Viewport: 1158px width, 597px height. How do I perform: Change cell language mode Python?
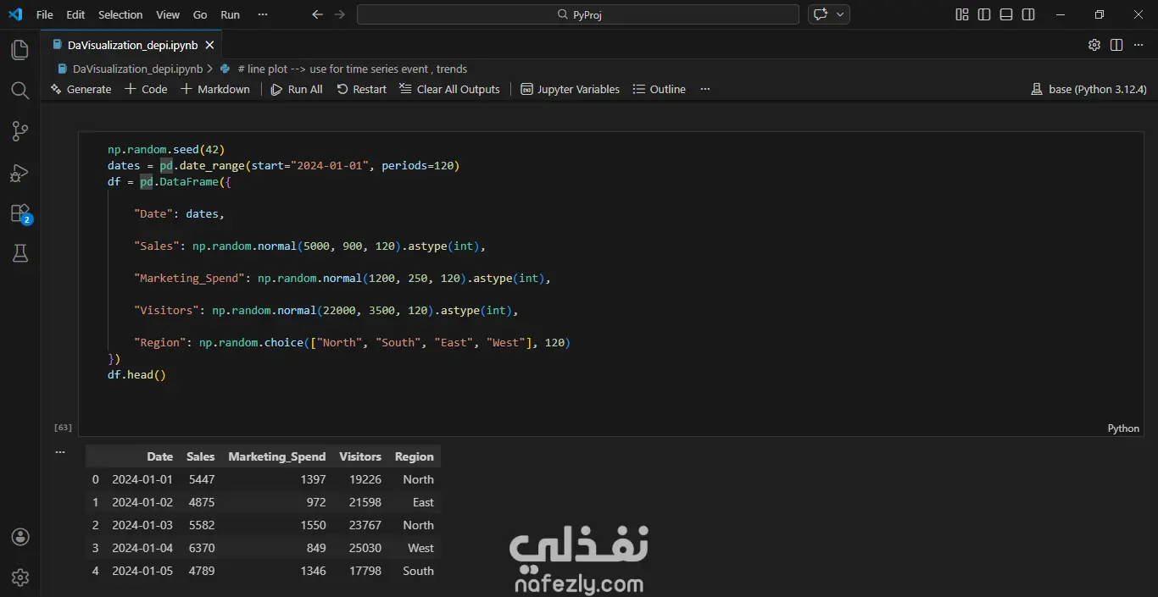[1123, 428]
